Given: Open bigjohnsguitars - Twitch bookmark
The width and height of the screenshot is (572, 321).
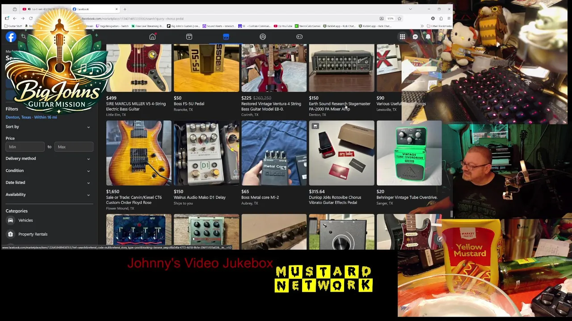Looking at the screenshot, I should coord(112,26).
